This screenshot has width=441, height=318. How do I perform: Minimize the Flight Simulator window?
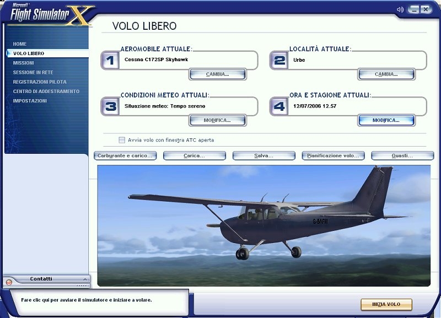[413, 9]
